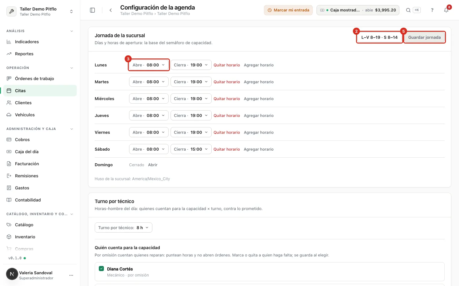Click the v0.1.0 version label

[x=15, y=258]
